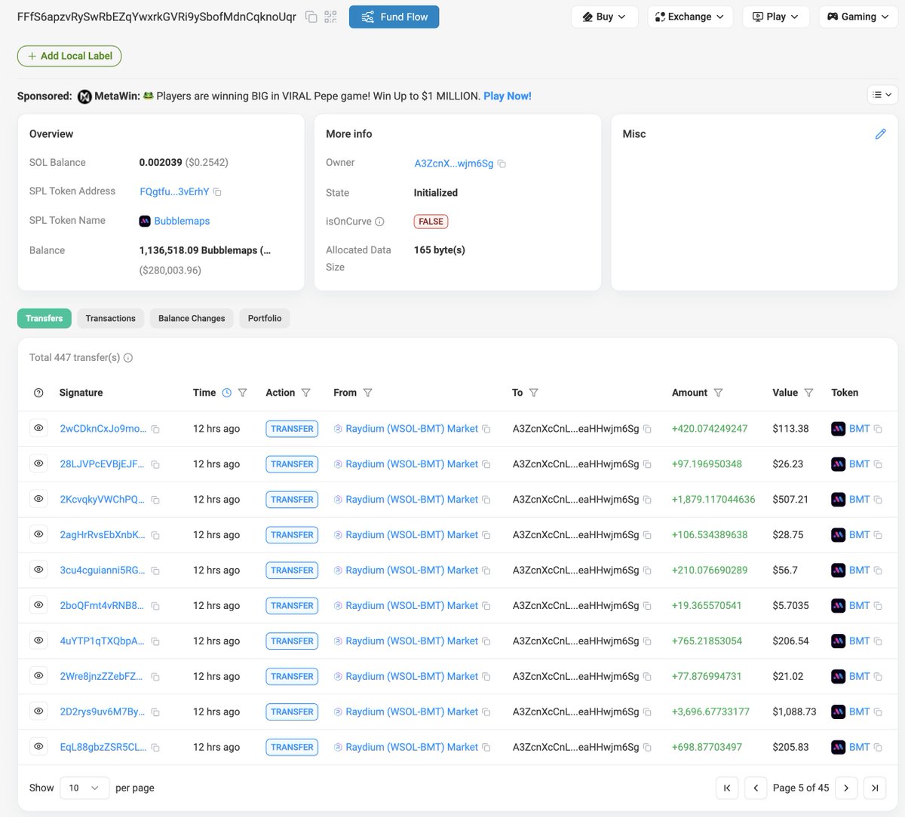Open the Bubblemaps token name link
The image size is (905, 817).
pyautogui.click(x=182, y=221)
